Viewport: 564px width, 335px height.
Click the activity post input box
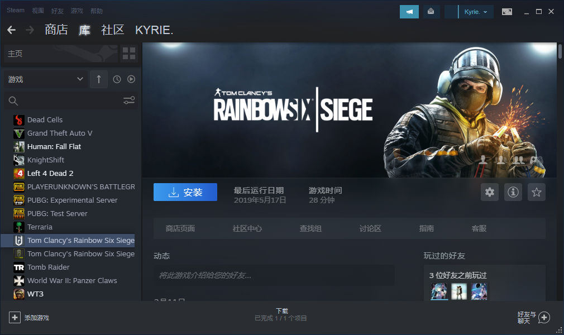[x=274, y=276]
